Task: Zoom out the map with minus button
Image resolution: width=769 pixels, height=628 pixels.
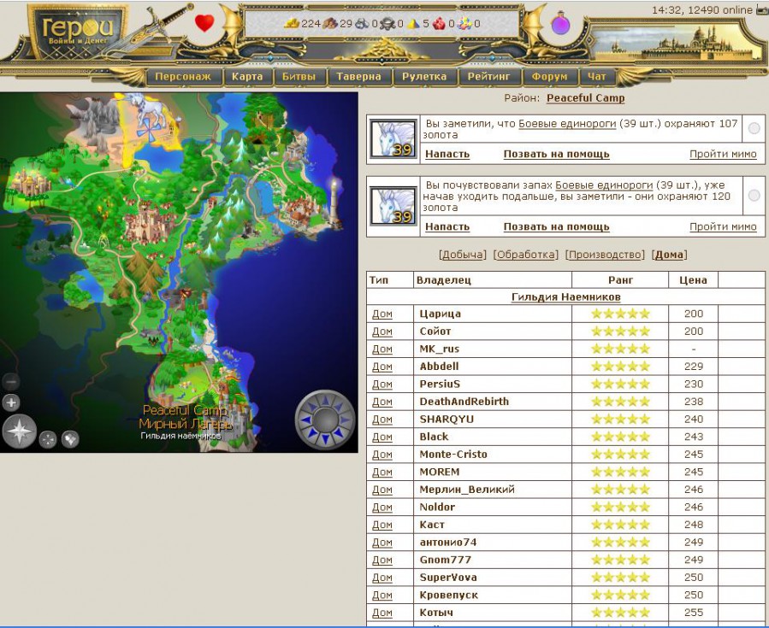Action: click(x=11, y=382)
